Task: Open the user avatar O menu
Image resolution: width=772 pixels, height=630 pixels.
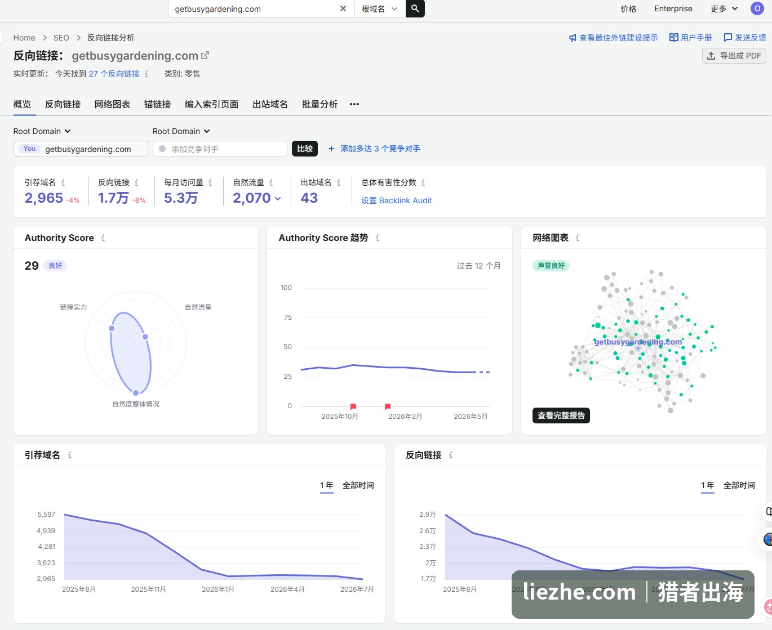Action: coord(757,8)
